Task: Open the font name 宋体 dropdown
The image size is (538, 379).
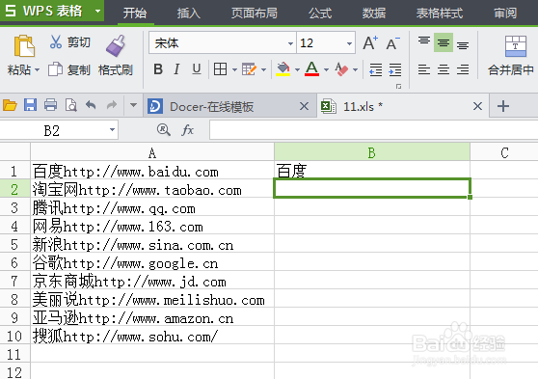Action: click(x=290, y=43)
